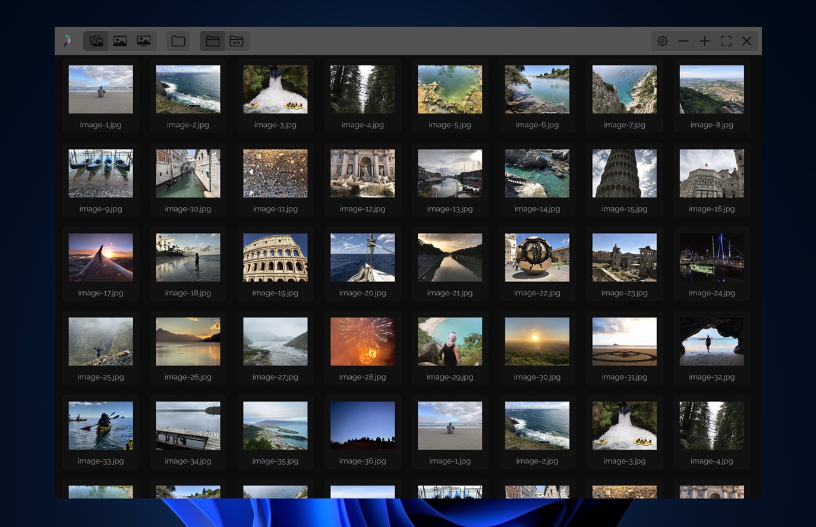
Task: Click the fullscreen brackets icon
Action: click(x=726, y=41)
